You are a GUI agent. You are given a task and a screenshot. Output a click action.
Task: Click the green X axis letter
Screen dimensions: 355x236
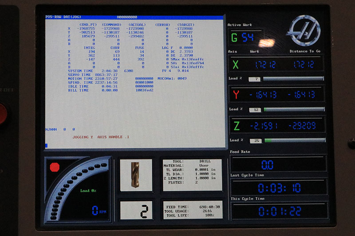236,65
